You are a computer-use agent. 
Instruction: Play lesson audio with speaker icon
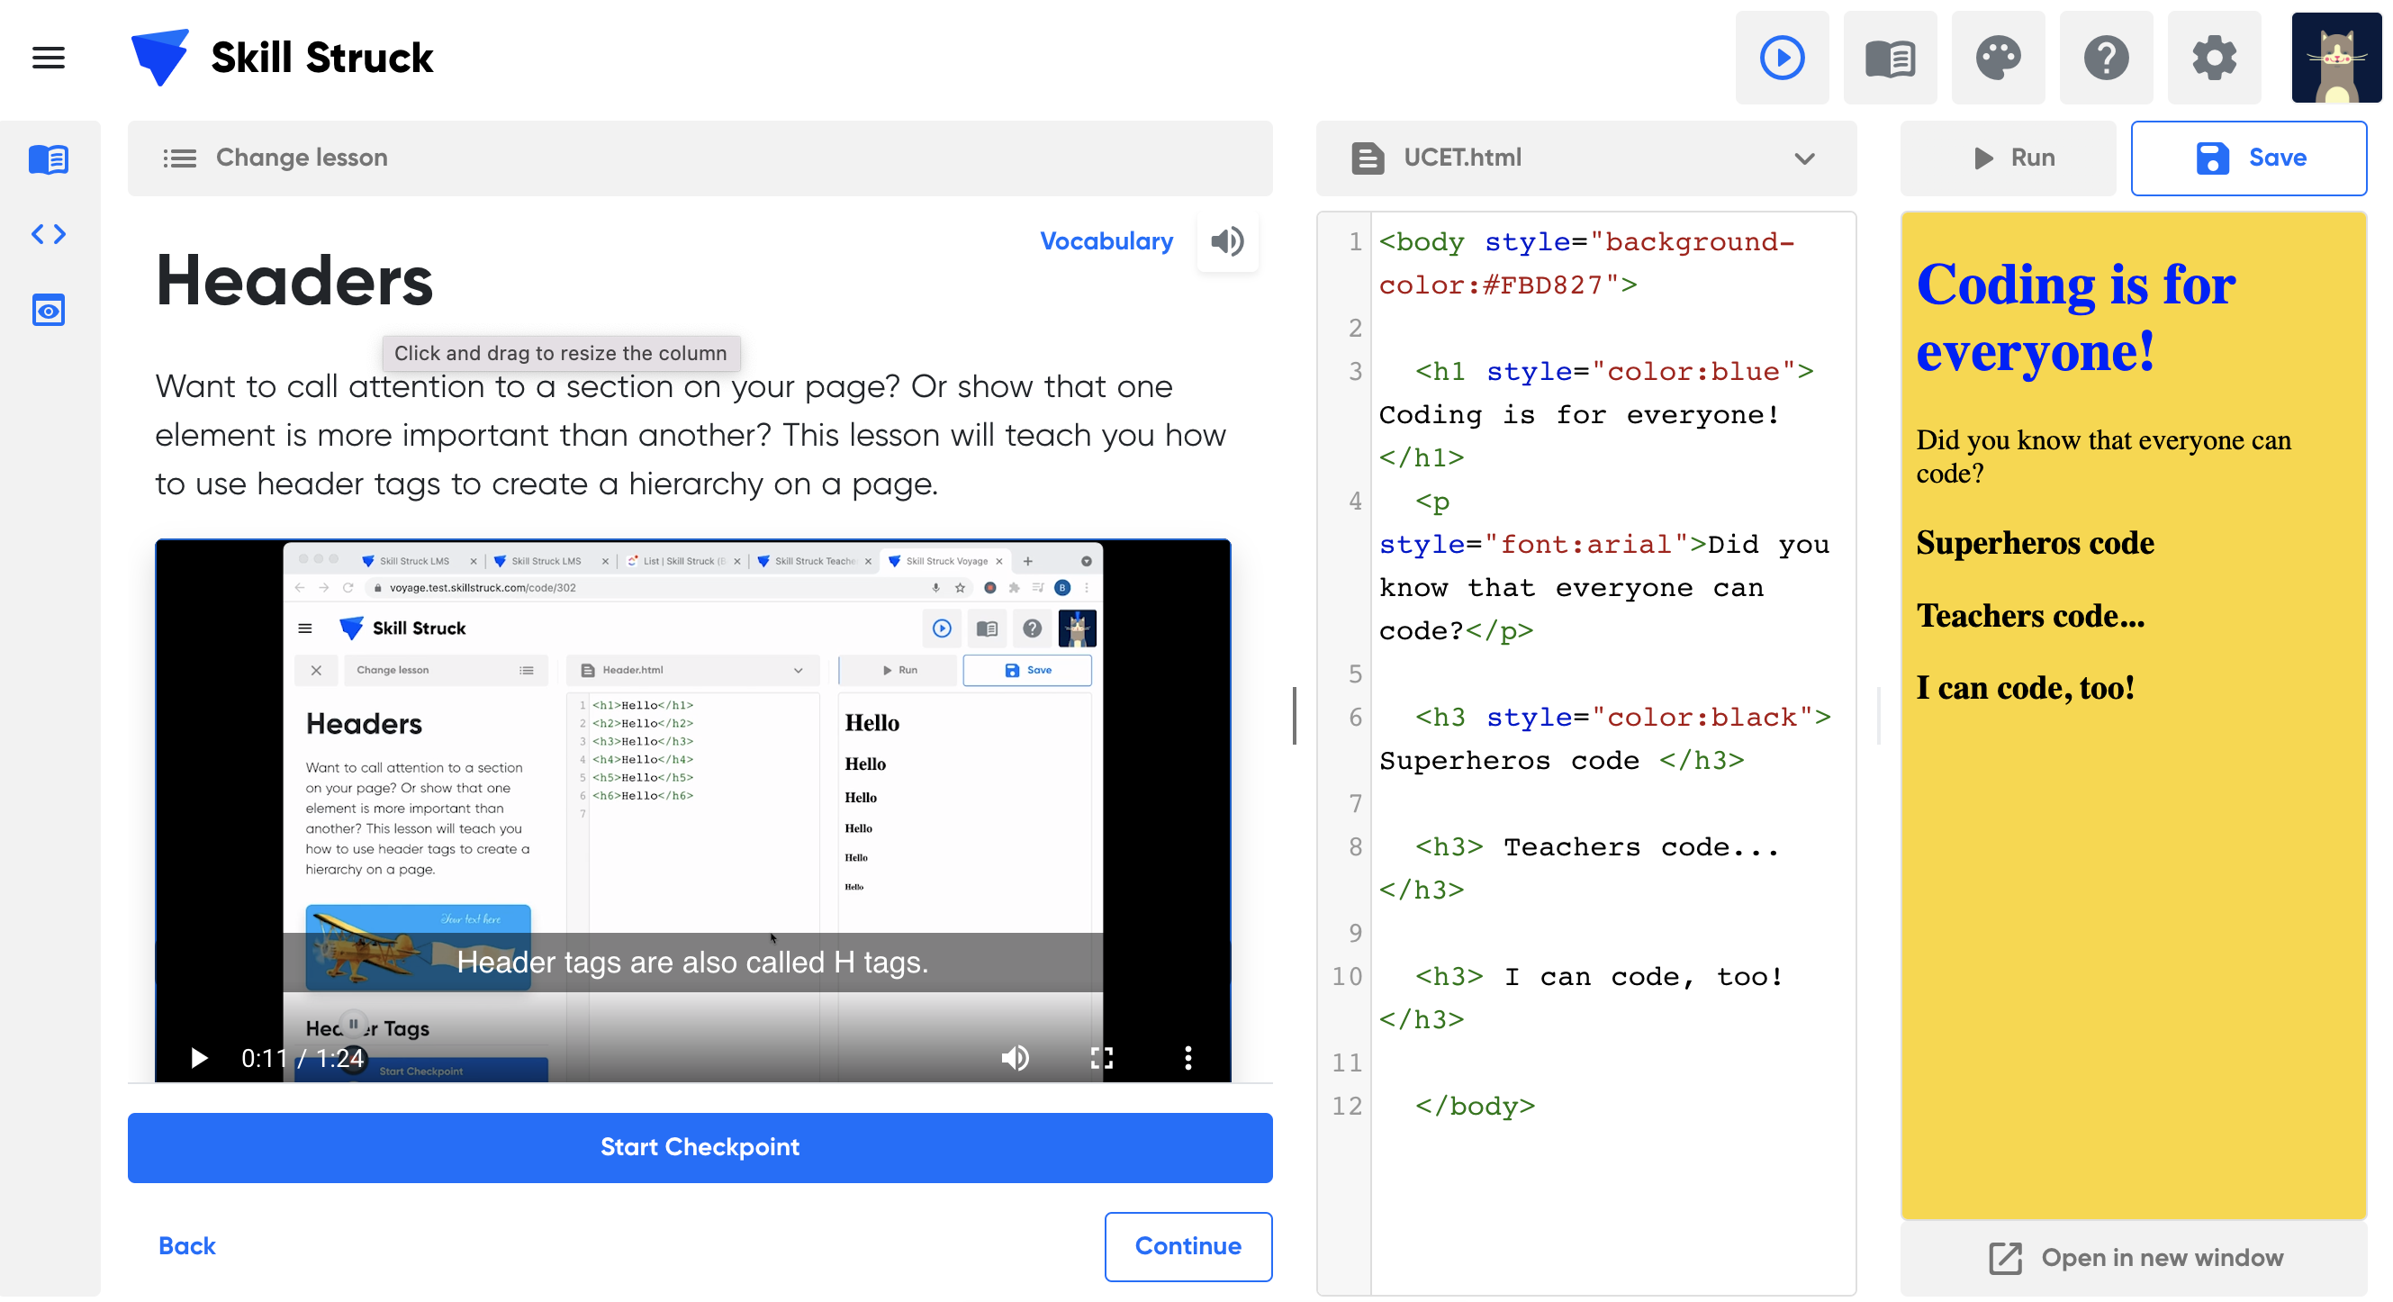click(1226, 241)
